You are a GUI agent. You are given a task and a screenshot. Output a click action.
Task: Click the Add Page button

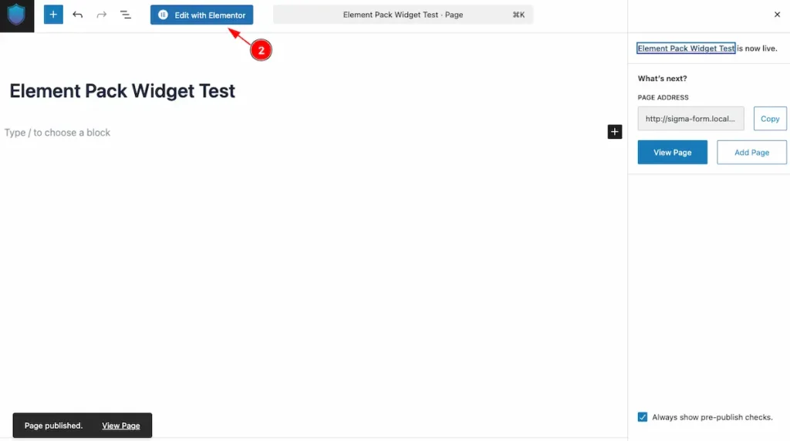(x=751, y=152)
